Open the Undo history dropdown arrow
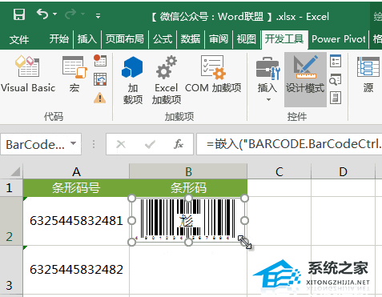The image size is (382, 297). click(55, 14)
